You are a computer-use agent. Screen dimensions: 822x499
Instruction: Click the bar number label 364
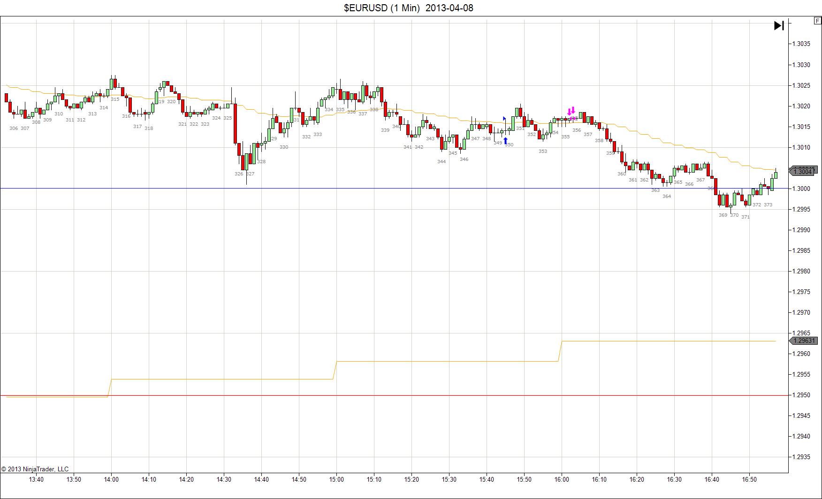pos(667,196)
